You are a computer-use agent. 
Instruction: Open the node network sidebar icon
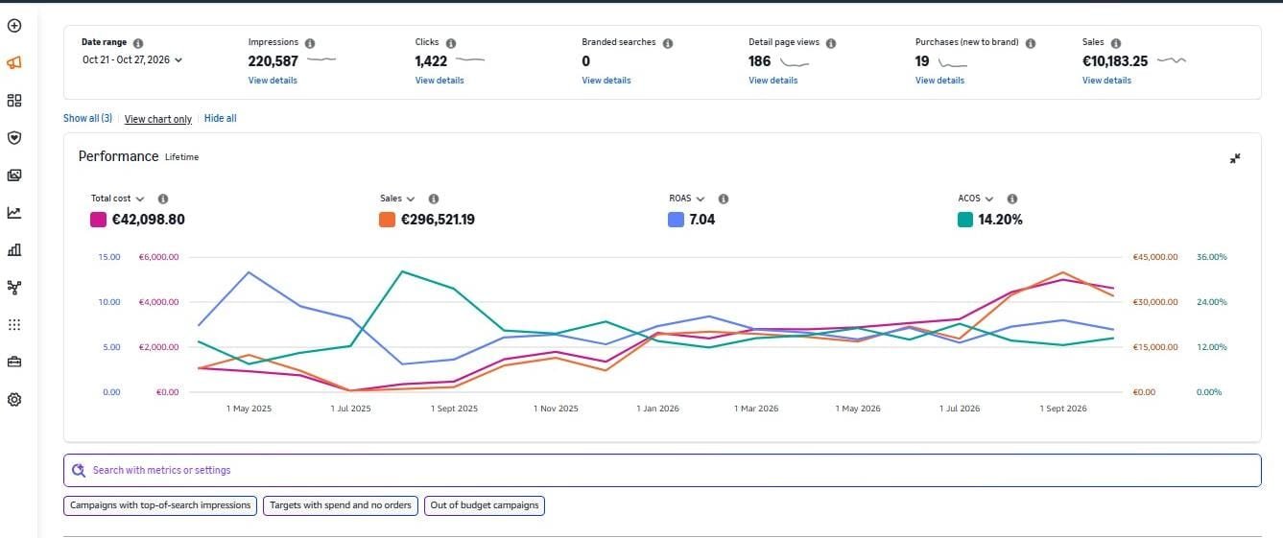[x=14, y=287]
